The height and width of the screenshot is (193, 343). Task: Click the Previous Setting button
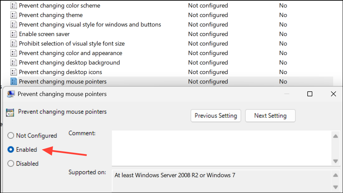click(216, 116)
